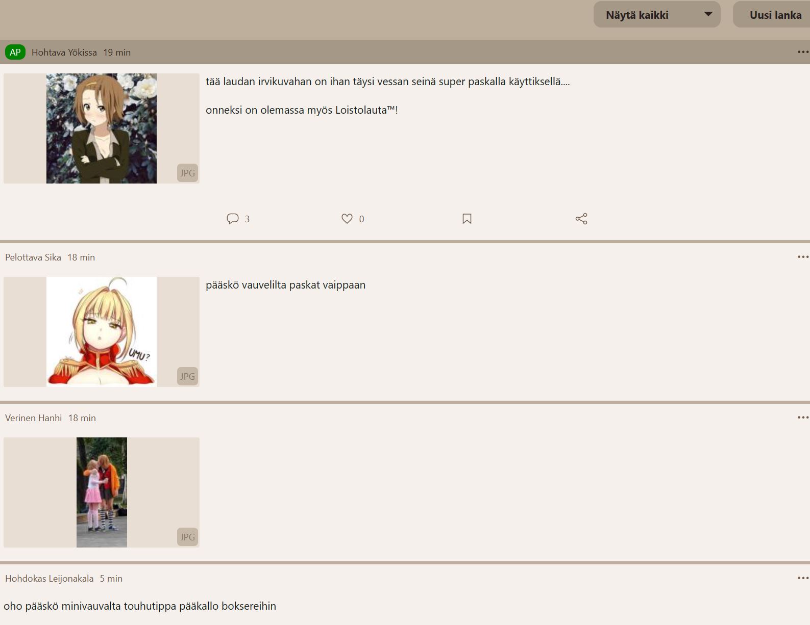Like the thread with heart icon
Image resolution: width=810 pixels, height=625 pixels.
pyautogui.click(x=347, y=219)
